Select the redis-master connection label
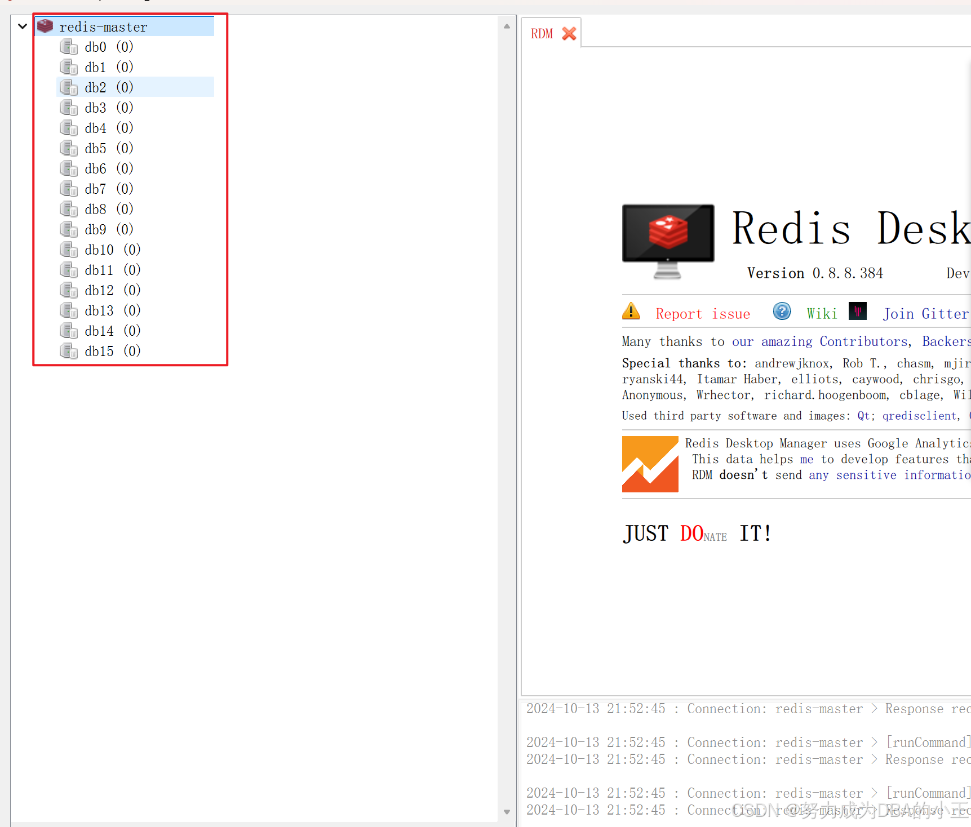The width and height of the screenshot is (971, 827). coord(104,27)
